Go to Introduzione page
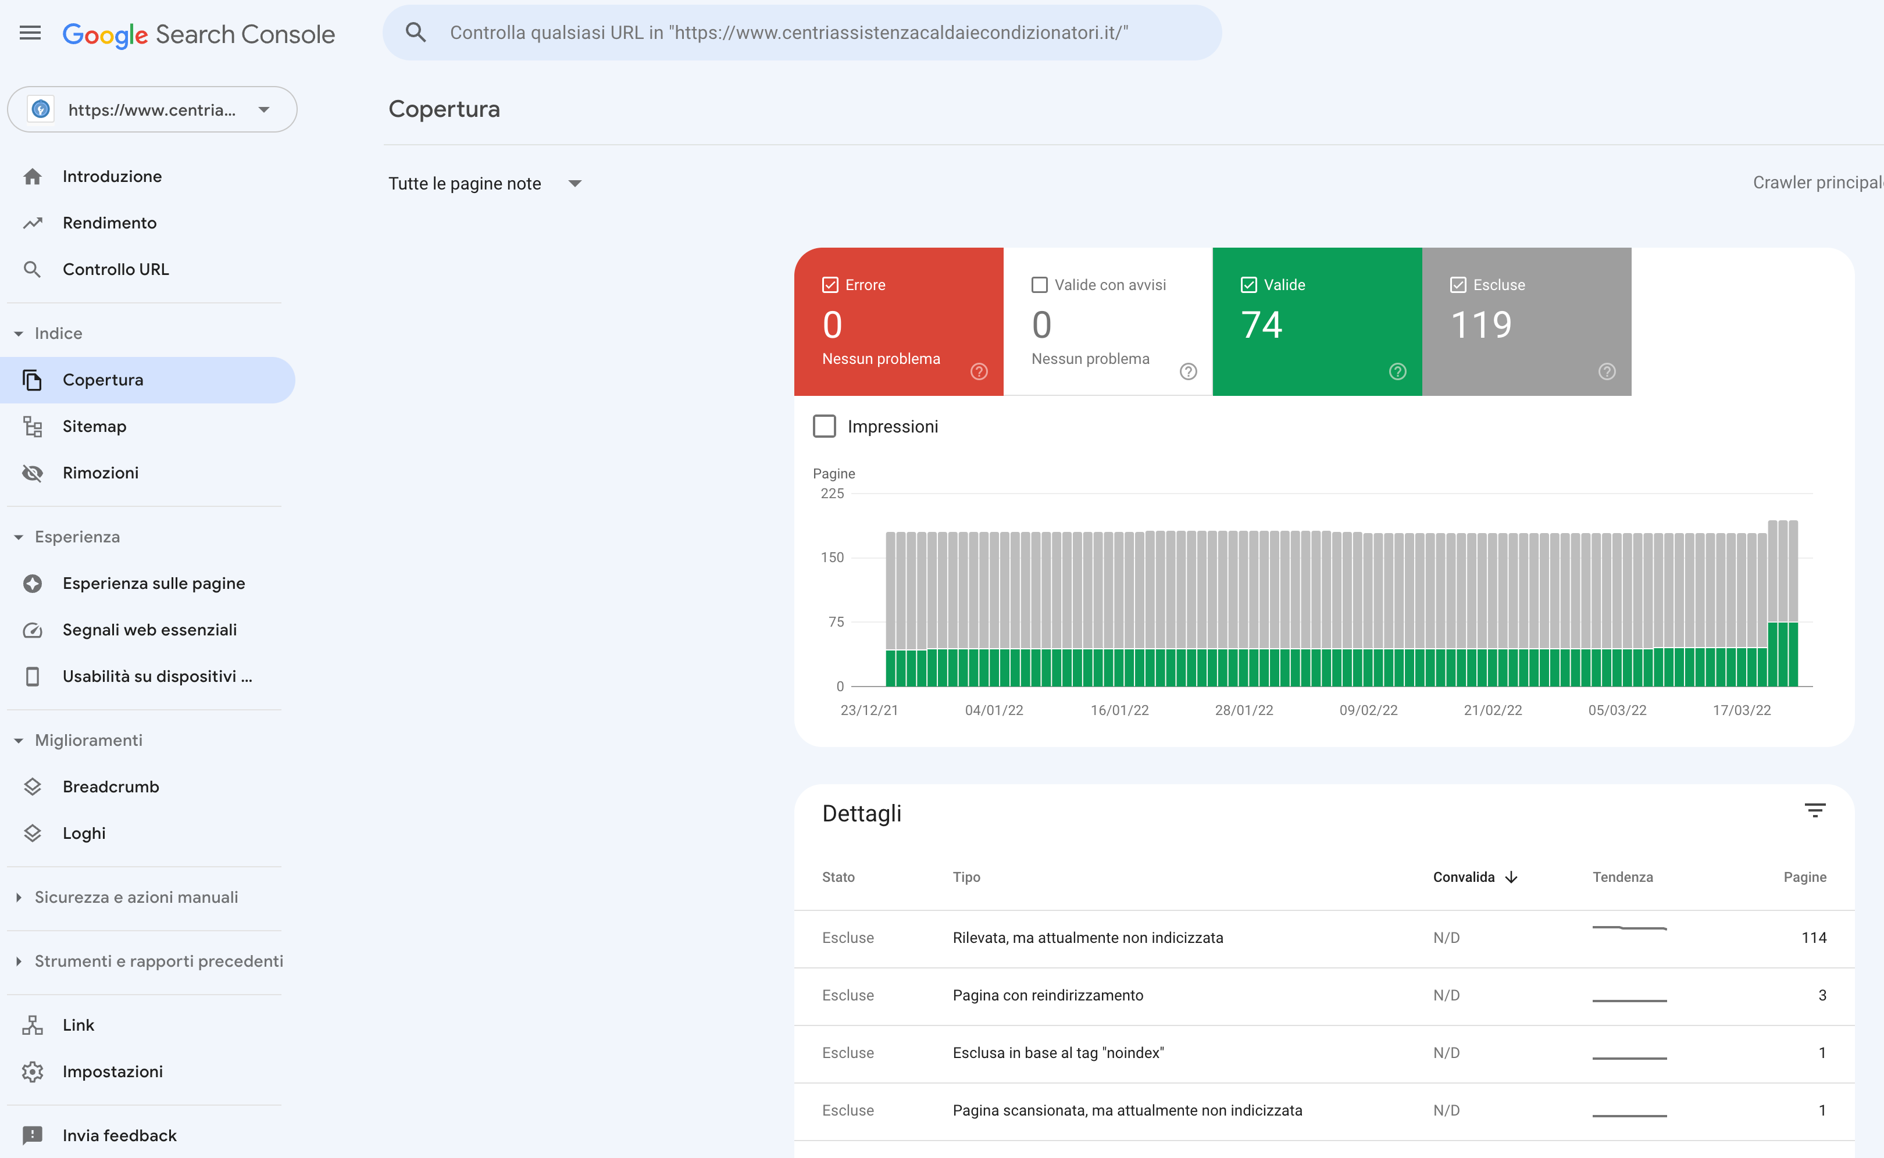 tap(112, 176)
